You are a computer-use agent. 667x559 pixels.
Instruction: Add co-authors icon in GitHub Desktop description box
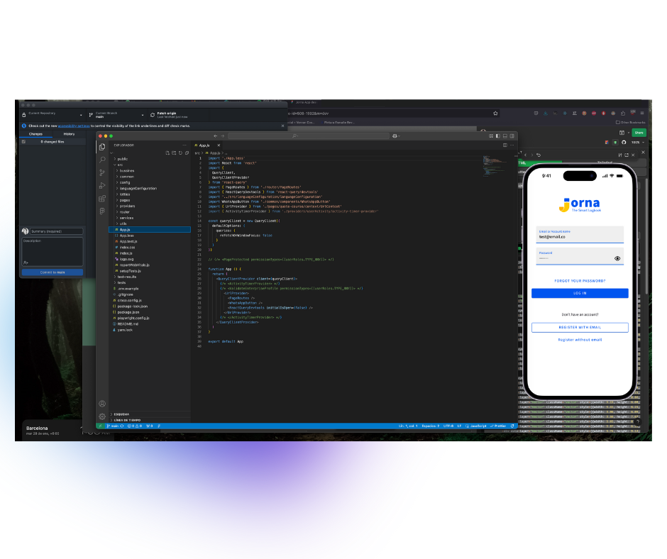coord(26,262)
